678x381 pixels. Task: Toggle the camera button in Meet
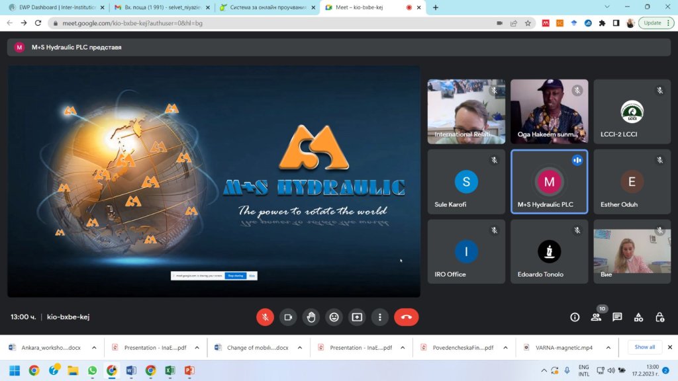tap(288, 317)
